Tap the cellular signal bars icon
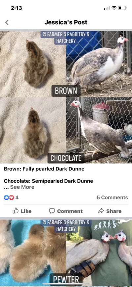132x287 pixels. [107, 8]
